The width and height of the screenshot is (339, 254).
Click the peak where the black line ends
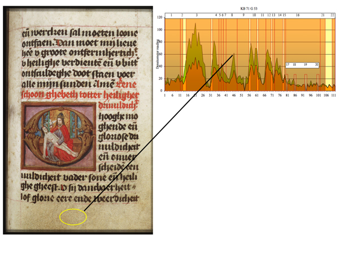[x=233, y=55]
